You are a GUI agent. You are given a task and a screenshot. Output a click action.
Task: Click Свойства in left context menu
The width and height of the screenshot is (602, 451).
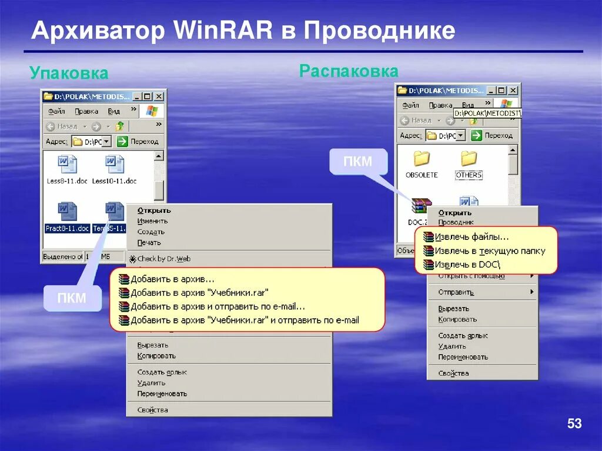pos(153,410)
